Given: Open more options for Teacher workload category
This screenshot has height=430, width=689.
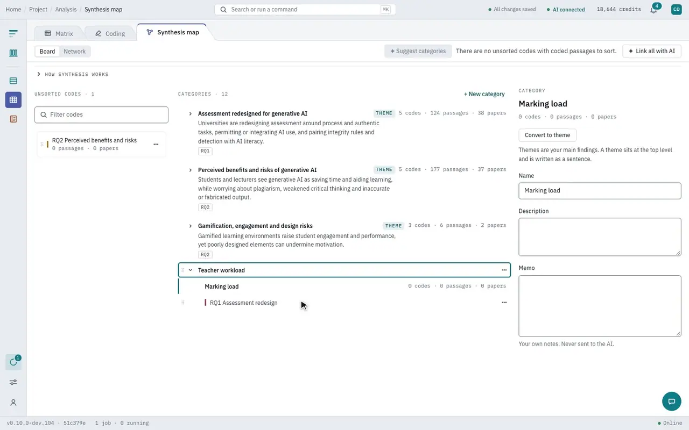Looking at the screenshot, I should coord(504,270).
